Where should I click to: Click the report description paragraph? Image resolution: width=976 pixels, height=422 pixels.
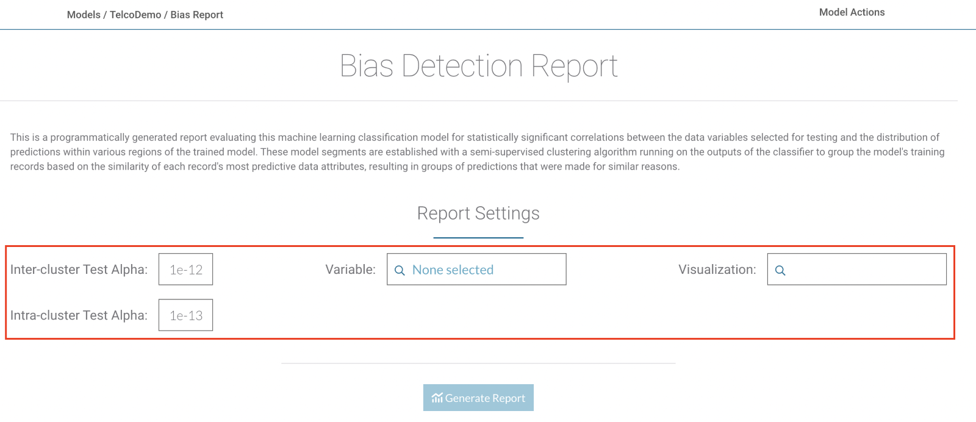pos(477,152)
